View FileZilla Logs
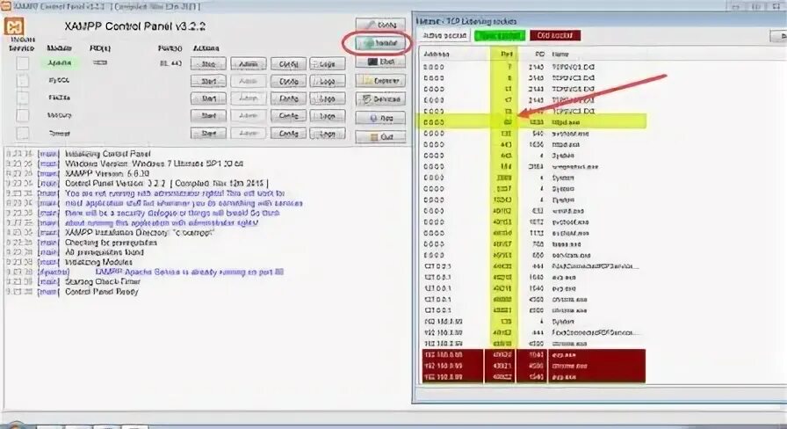The width and height of the screenshot is (787, 429). click(328, 98)
